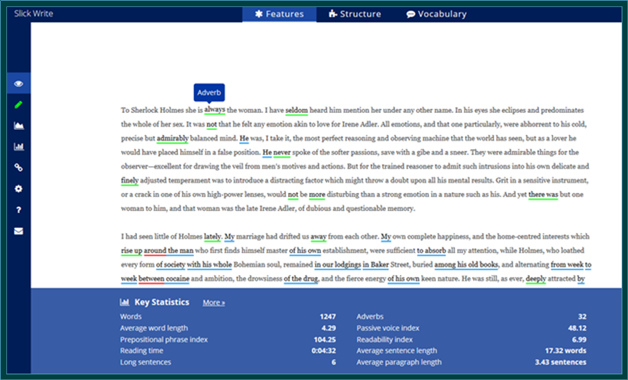Click the Passive voice index value 48.12
The width and height of the screenshot is (628, 380).
[577, 328]
